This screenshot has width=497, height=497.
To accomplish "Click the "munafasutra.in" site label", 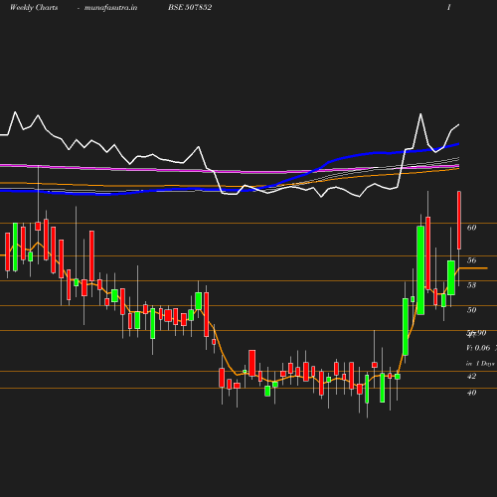I will (x=110, y=8).
